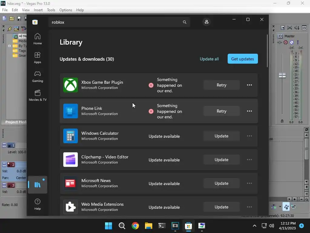Open Options menu in Vegas Pro
Image resolution: width=310 pixels, height=233 pixels.
point(66,10)
